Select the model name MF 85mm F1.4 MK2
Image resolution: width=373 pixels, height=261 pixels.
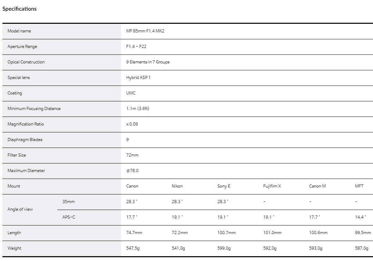(x=147, y=31)
